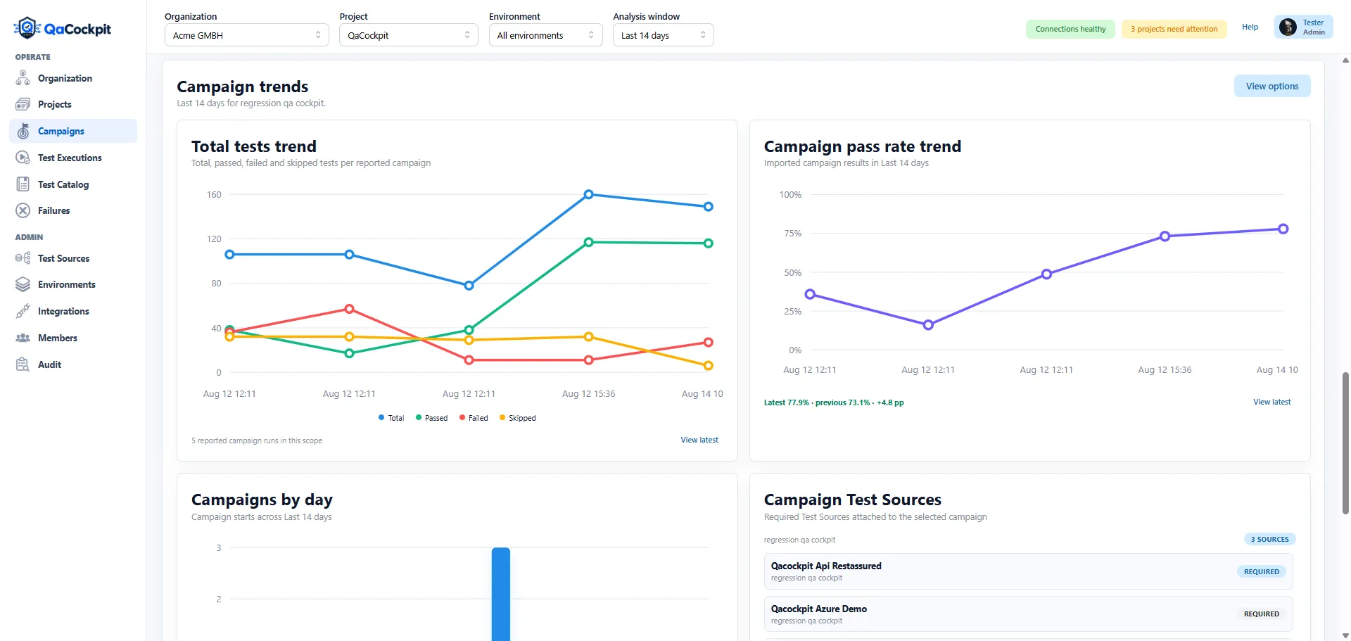
Task: Open the Organization dropdown Acme GMBH
Action: click(247, 35)
